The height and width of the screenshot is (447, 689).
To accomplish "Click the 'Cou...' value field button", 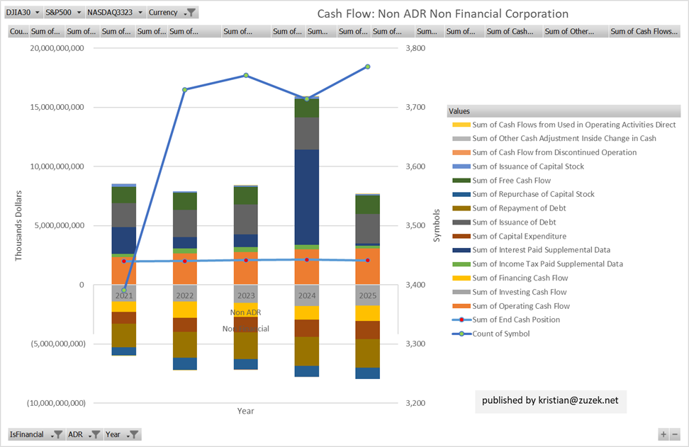I will tap(18, 31).
